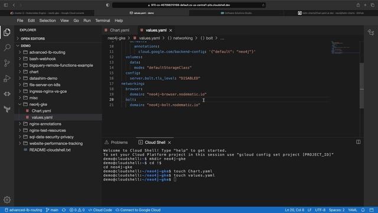The height and width of the screenshot is (213, 378).
Task: Expand the bash-webhook folder
Action: tap(43, 59)
